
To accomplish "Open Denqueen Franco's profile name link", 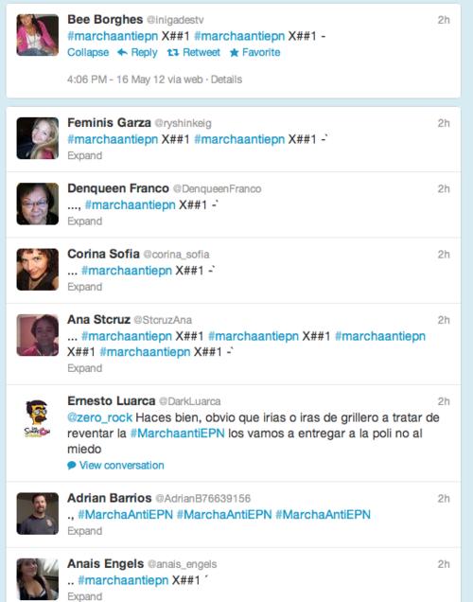I will pyautogui.click(x=118, y=188).
